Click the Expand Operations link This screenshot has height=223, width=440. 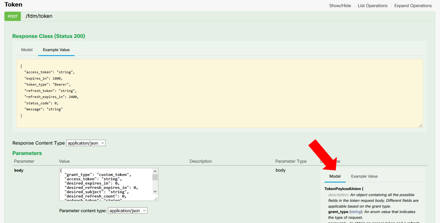point(413,6)
